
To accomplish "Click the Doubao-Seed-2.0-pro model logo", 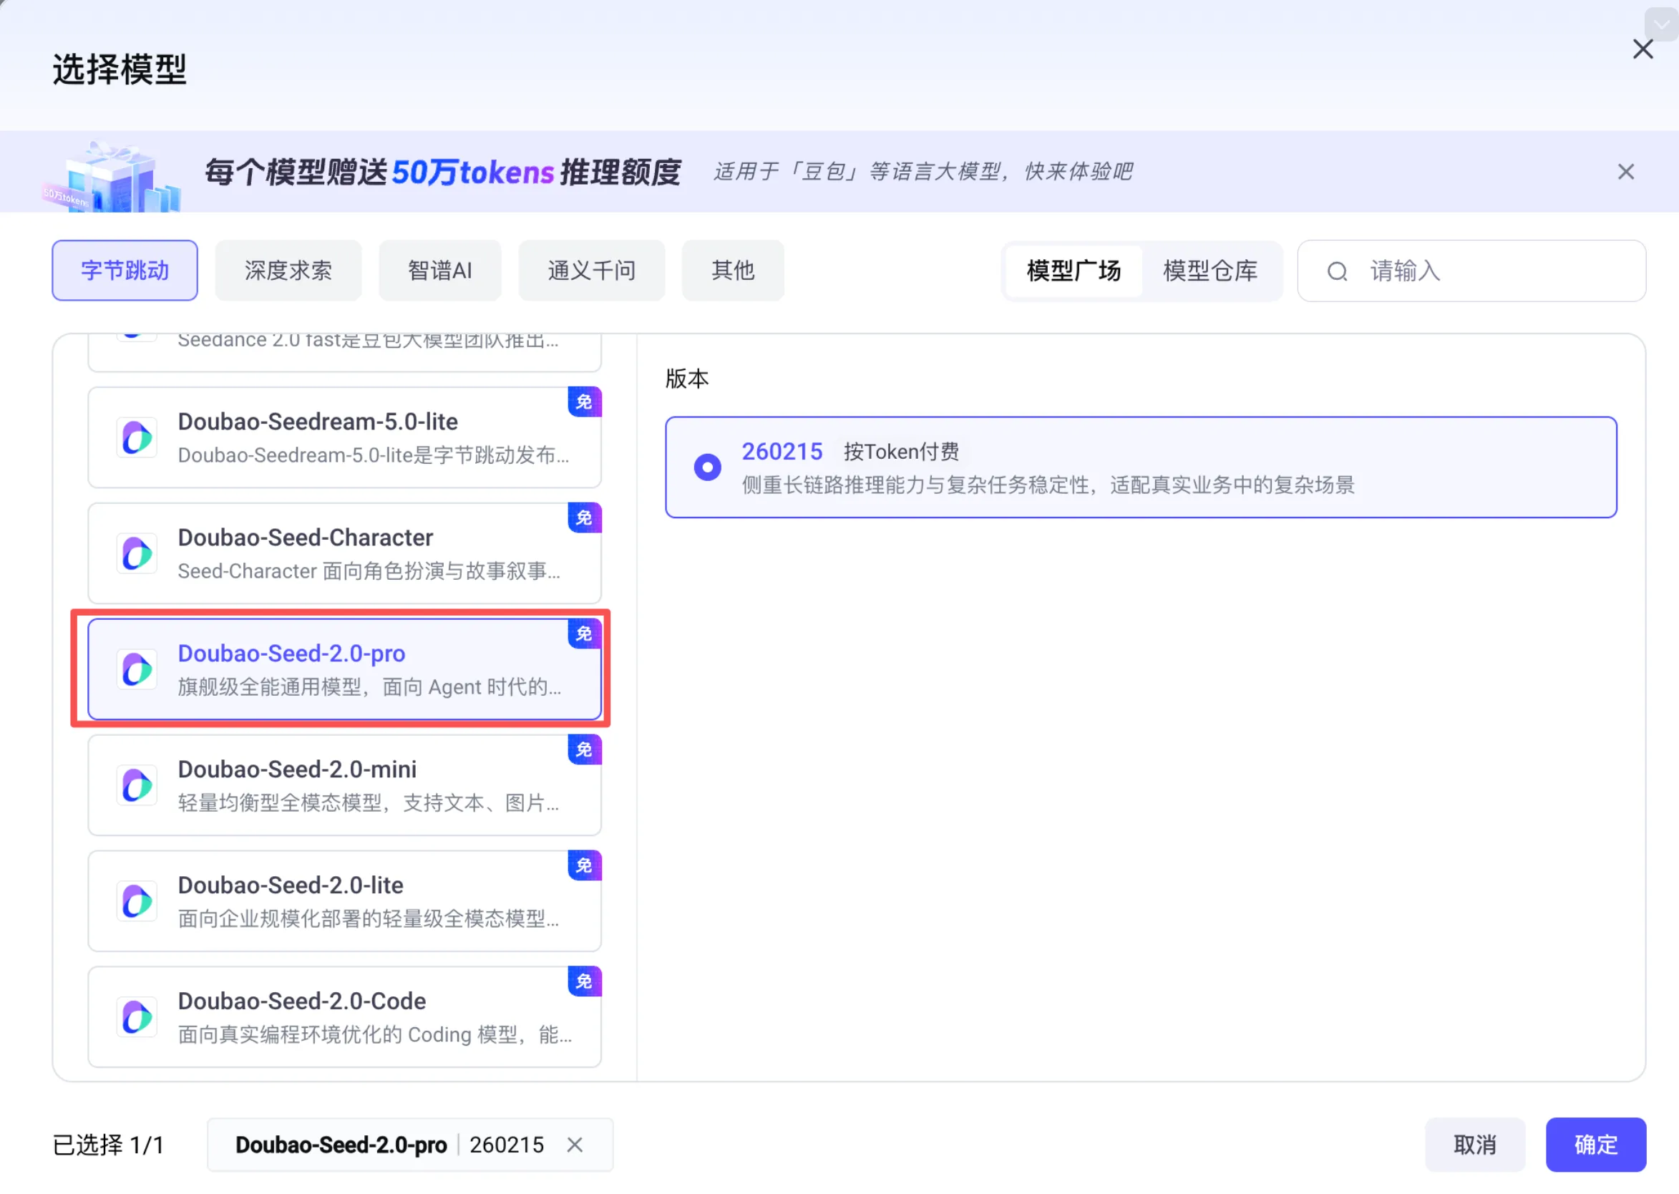I will [x=137, y=670].
